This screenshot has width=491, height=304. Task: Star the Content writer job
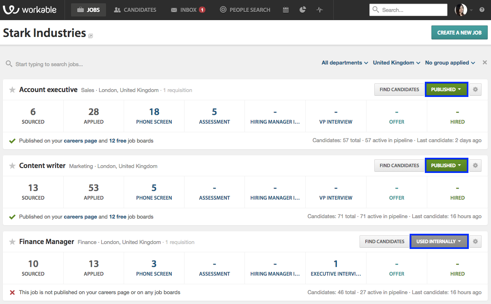(12, 166)
